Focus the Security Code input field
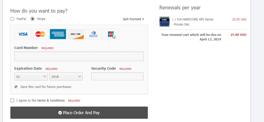The image size is (264, 122). point(117,76)
